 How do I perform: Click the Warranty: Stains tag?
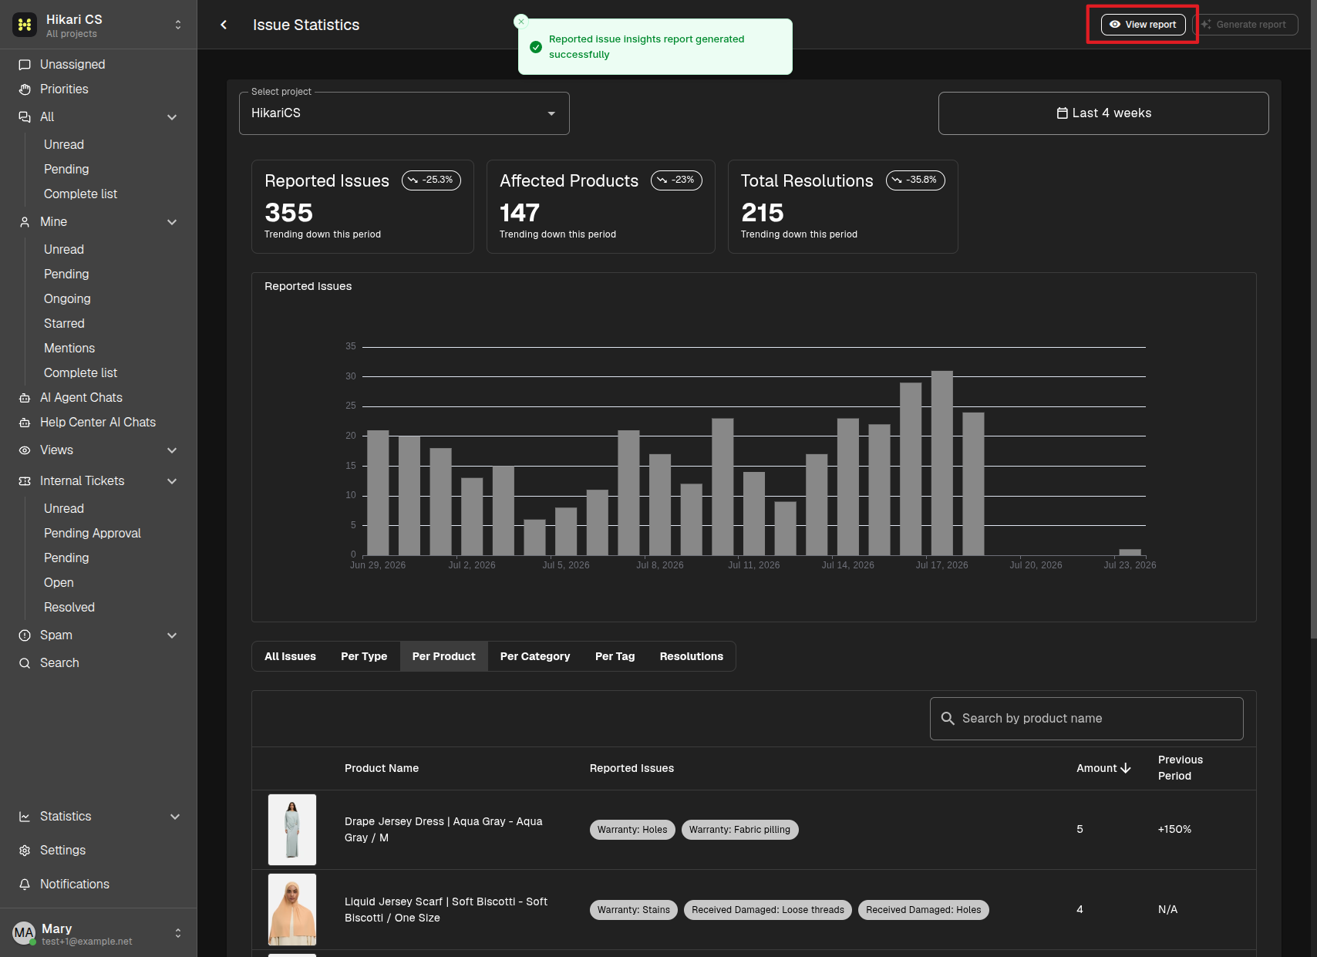point(634,910)
